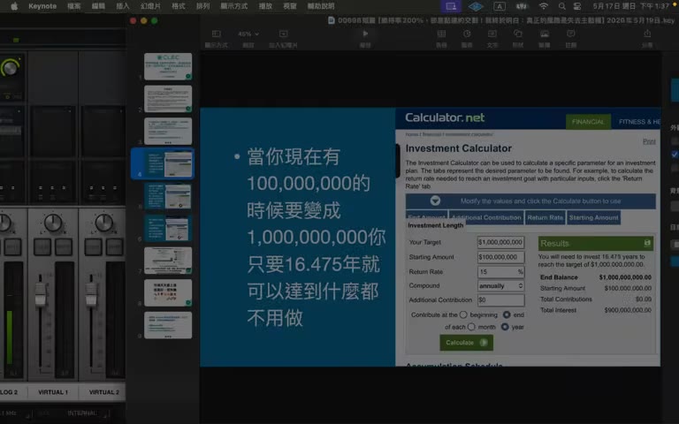This screenshot has height=424, width=679.
Task: Click the Starting Amount field showing $100,000,000
Action: click(x=500, y=257)
